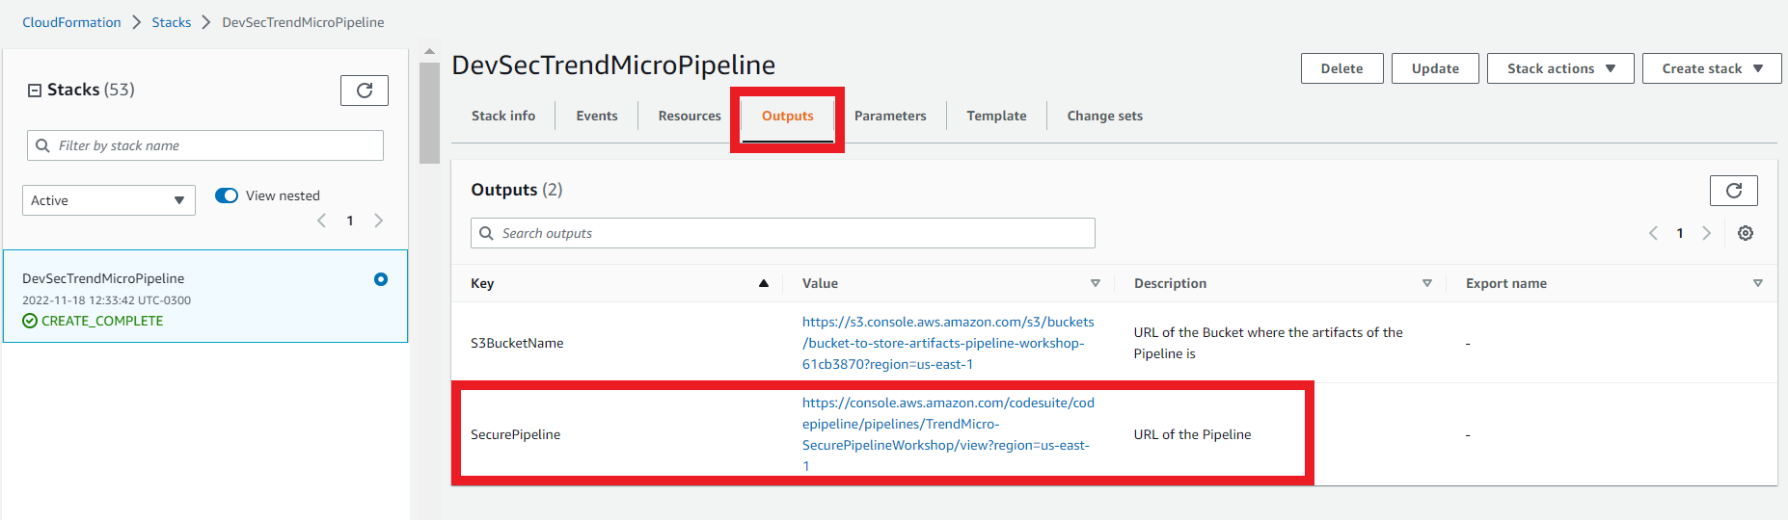This screenshot has width=1788, height=520.
Task: Collapse the Stacks panel icon
Action: point(35,91)
